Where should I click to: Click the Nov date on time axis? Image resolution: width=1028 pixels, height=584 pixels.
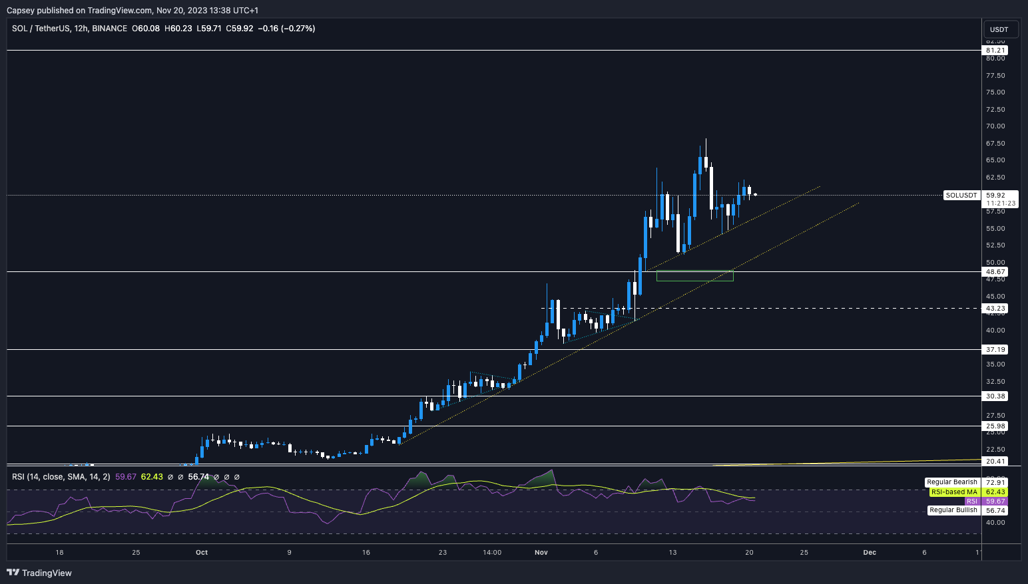point(541,552)
